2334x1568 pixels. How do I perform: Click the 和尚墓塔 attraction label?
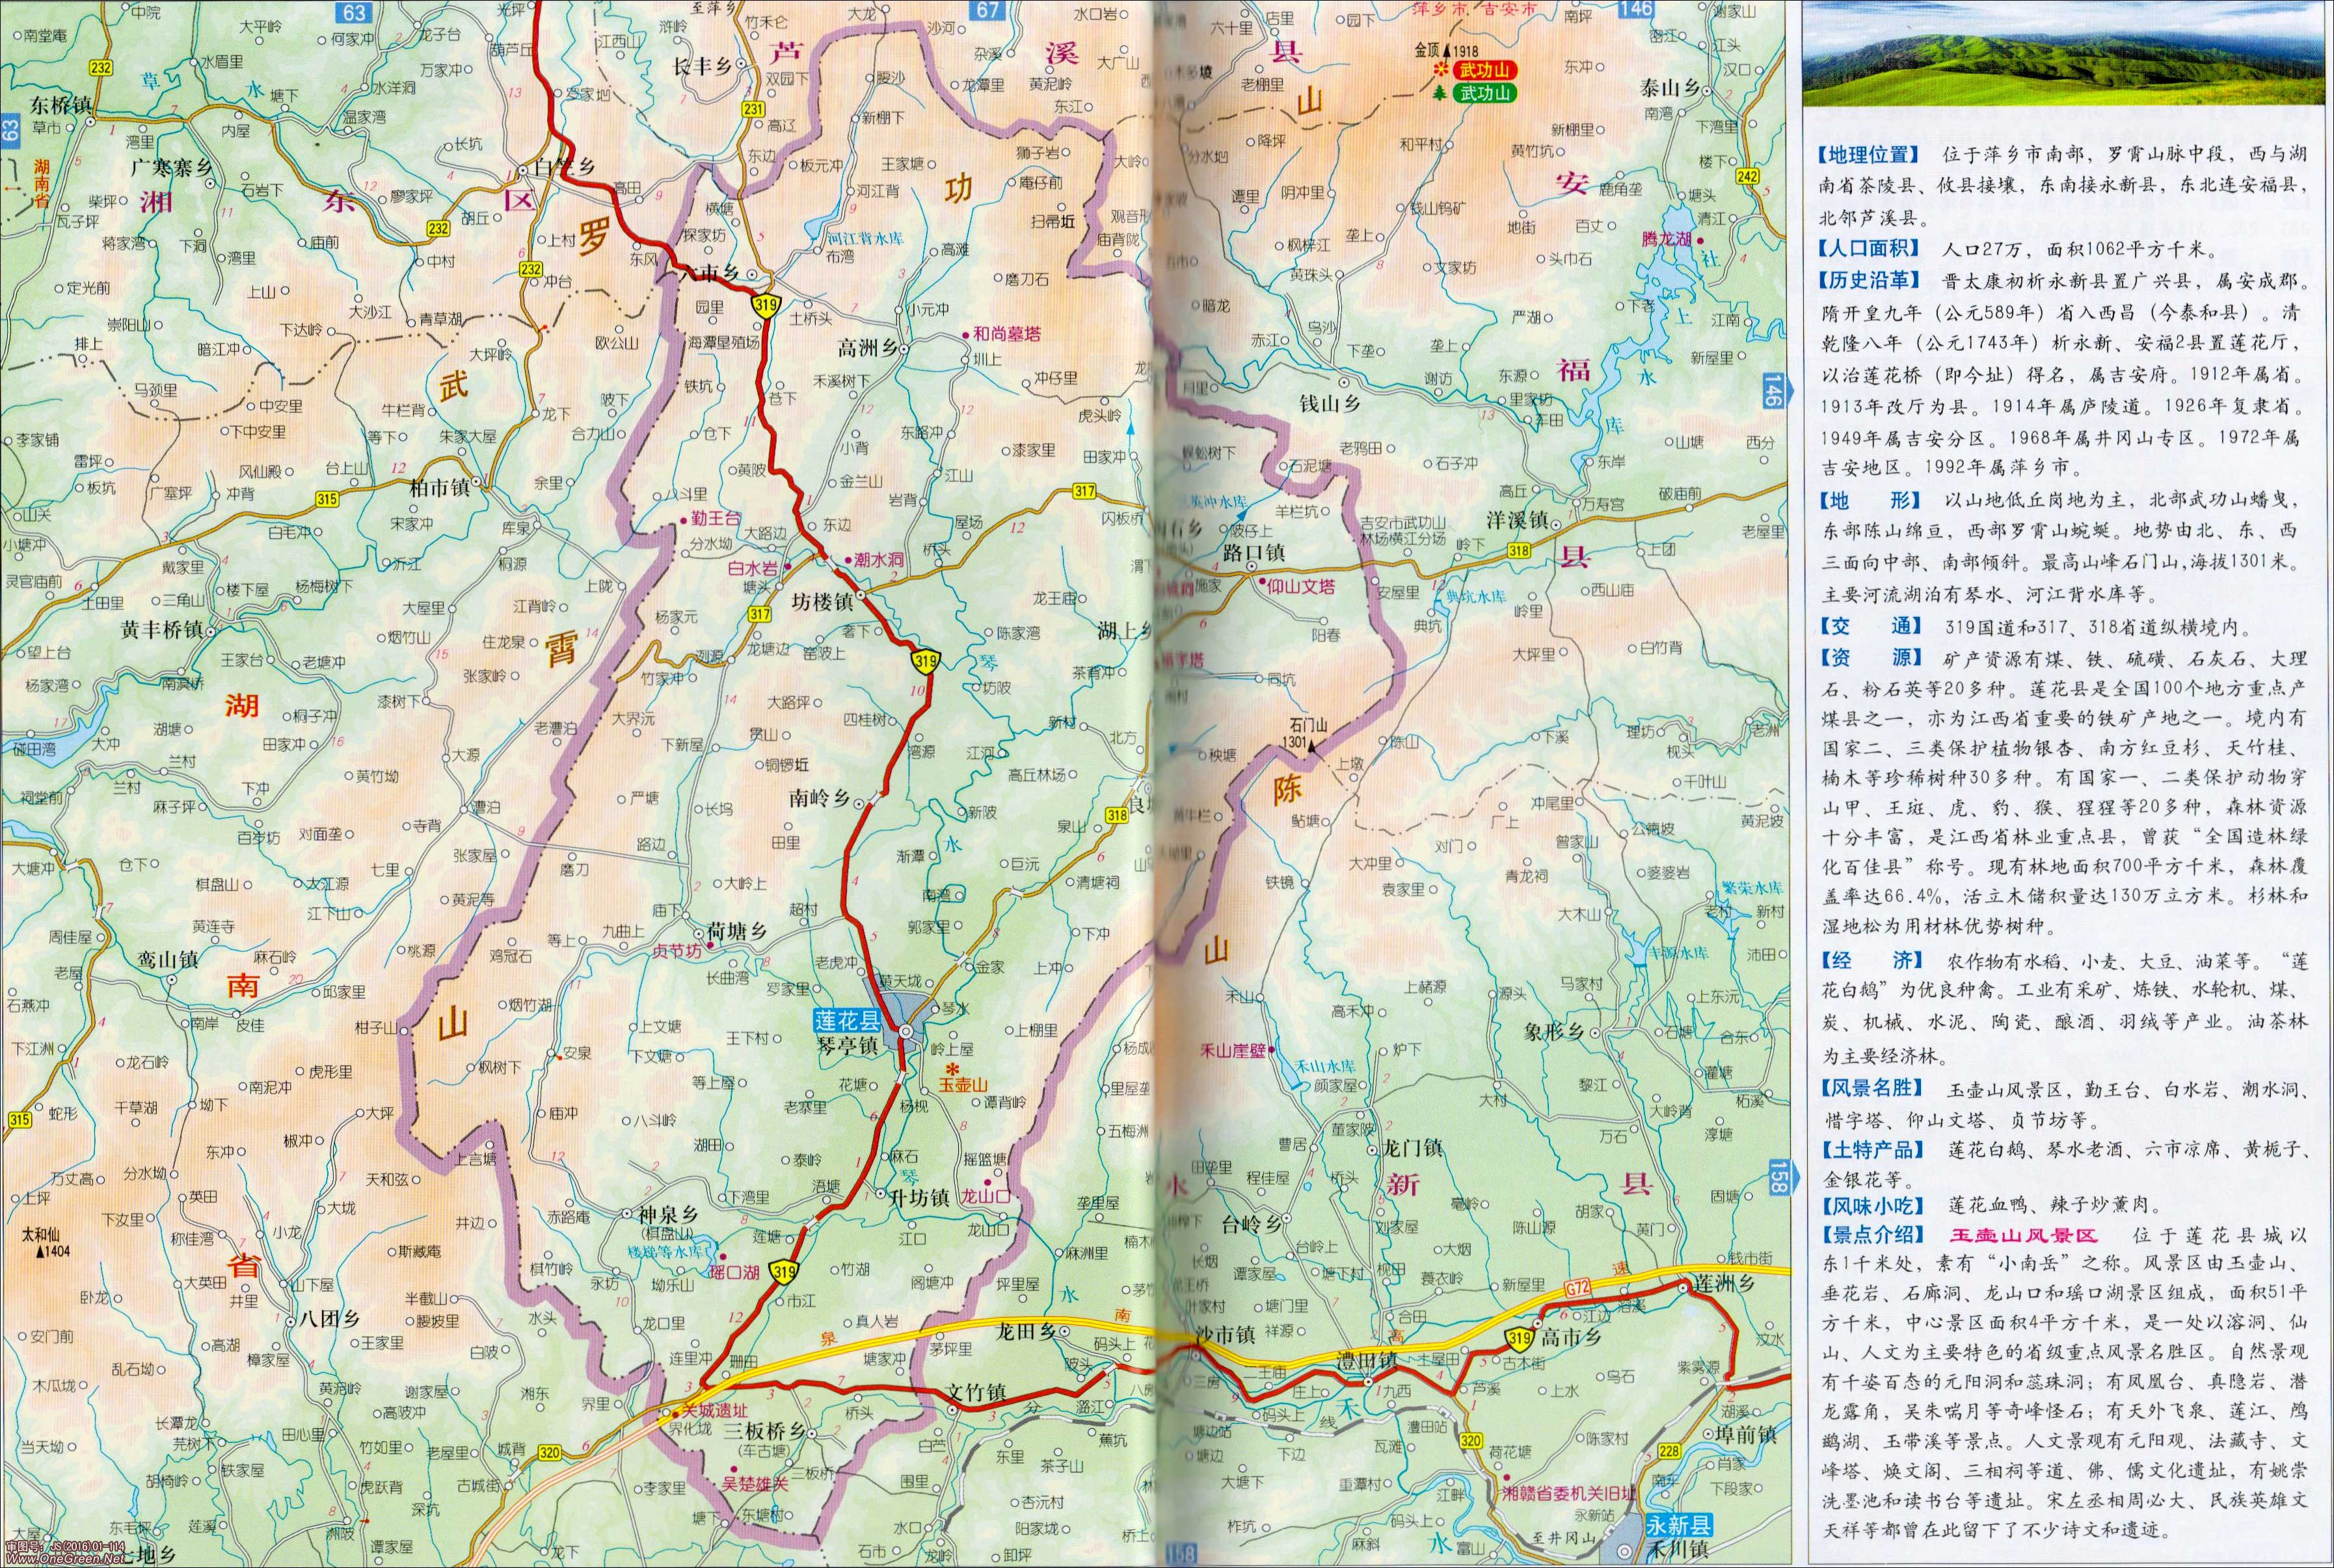point(1006,333)
